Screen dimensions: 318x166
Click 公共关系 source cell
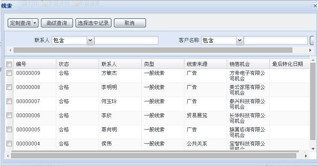(x=205, y=145)
